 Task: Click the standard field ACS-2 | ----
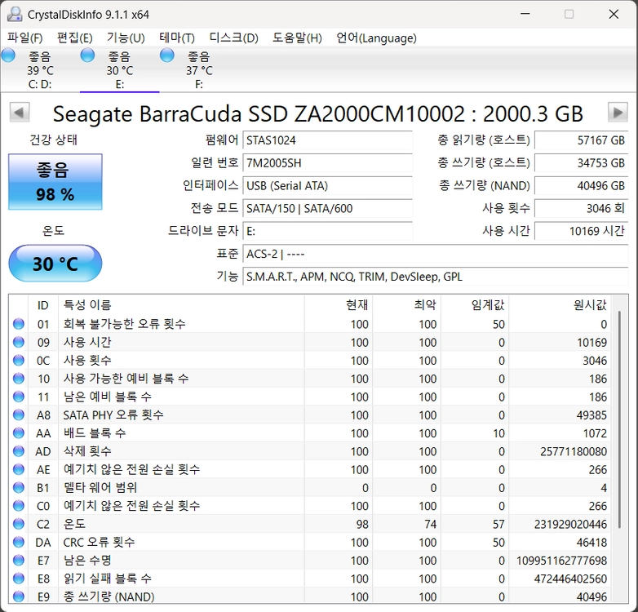coord(436,255)
